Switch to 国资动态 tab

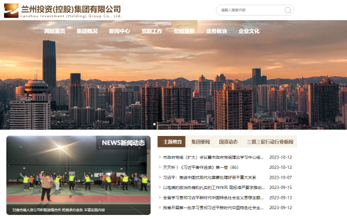tap(228, 142)
